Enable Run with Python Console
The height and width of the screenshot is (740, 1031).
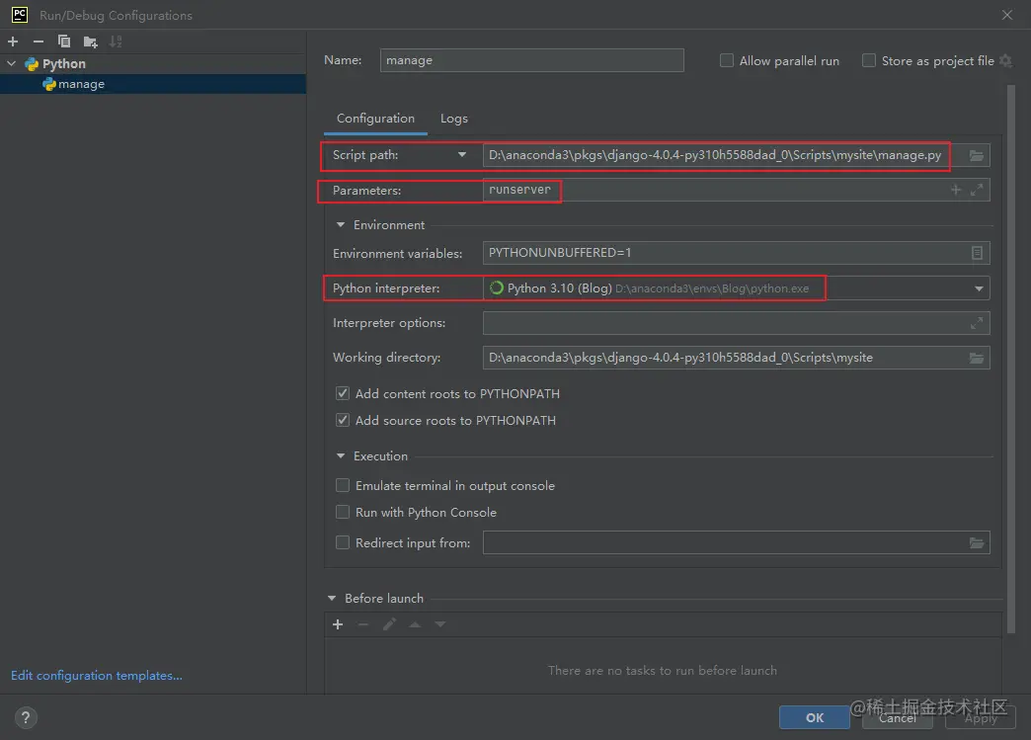pos(343,512)
